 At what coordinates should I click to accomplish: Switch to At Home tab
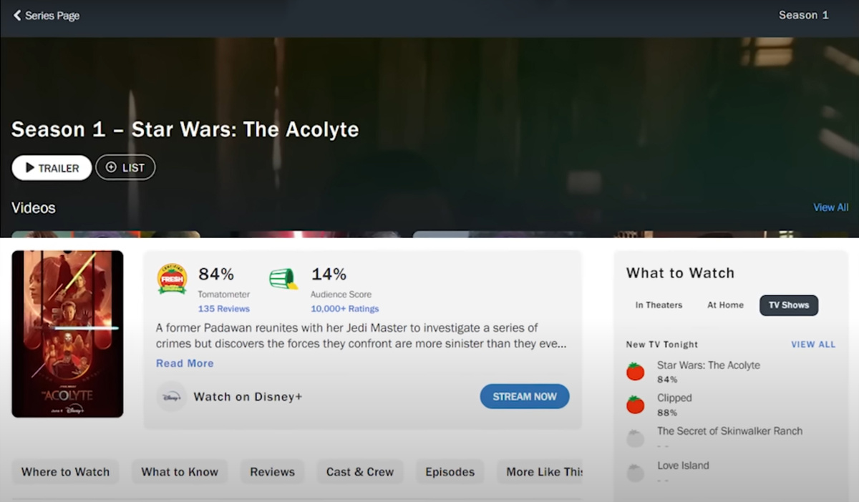click(x=725, y=305)
